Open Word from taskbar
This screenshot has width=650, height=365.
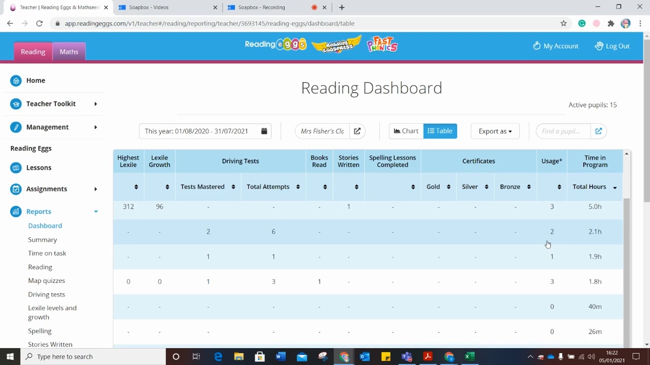280,356
